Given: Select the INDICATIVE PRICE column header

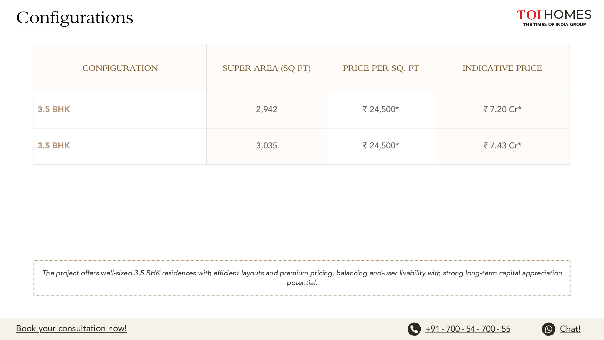Looking at the screenshot, I should click(x=502, y=68).
